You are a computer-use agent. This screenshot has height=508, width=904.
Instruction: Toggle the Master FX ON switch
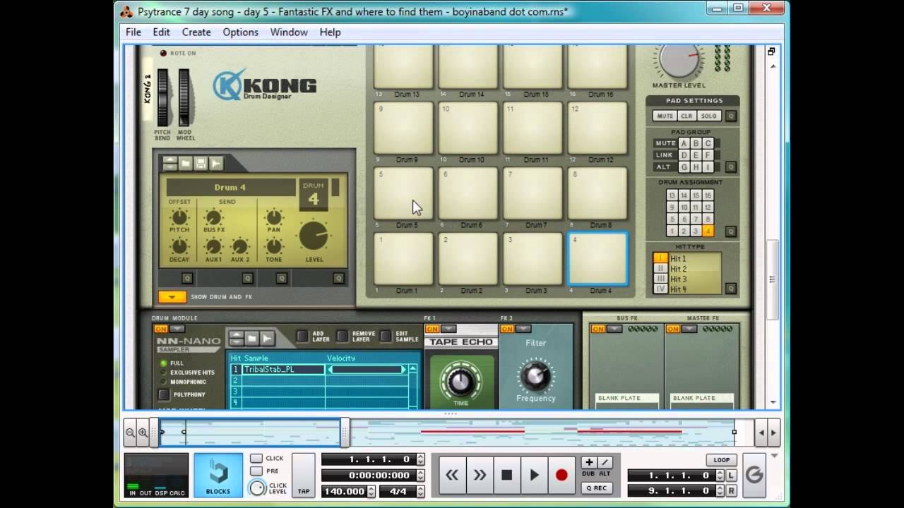point(673,329)
